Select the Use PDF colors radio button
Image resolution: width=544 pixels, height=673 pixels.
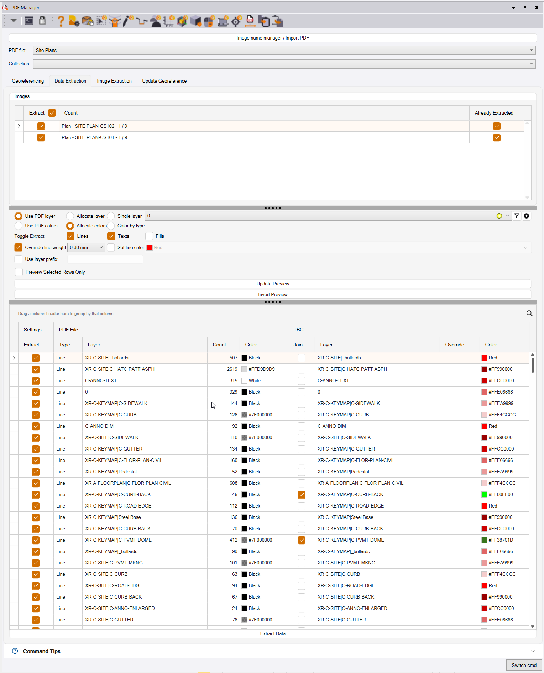click(19, 226)
